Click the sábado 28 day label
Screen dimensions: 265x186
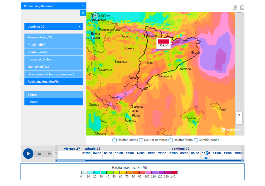point(92,149)
